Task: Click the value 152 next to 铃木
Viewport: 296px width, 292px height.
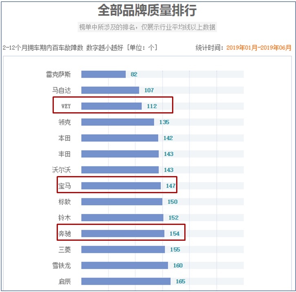Action: click(174, 218)
